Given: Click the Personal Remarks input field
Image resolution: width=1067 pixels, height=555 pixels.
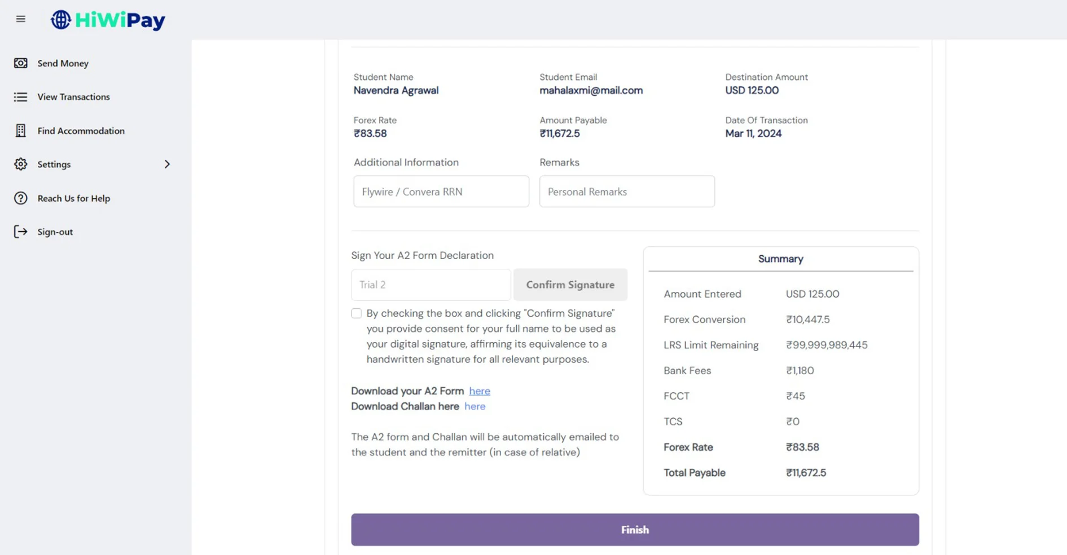Looking at the screenshot, I should [627, 192].
